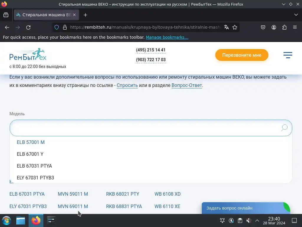Click the updates tray icon
Viewport: 302px width, 227px height.
tap(231, 220)
